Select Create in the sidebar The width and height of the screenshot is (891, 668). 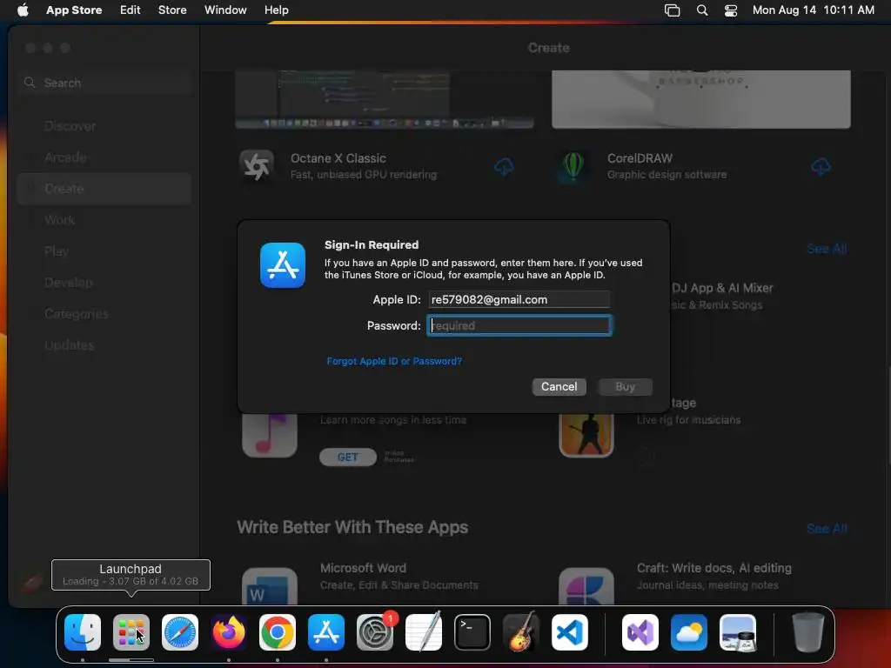tap(104, 189)
